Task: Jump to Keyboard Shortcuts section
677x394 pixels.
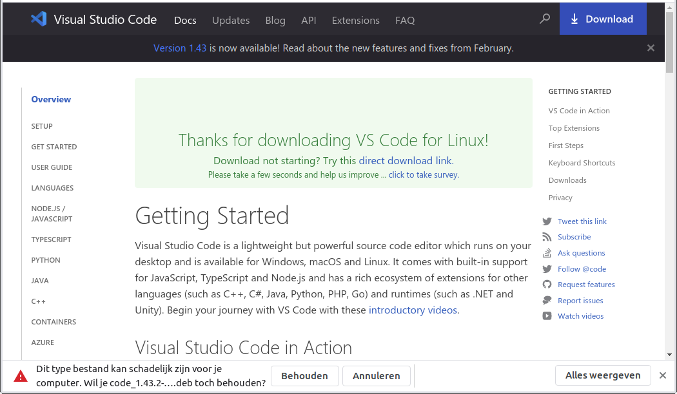Action: tap(582, 163)
